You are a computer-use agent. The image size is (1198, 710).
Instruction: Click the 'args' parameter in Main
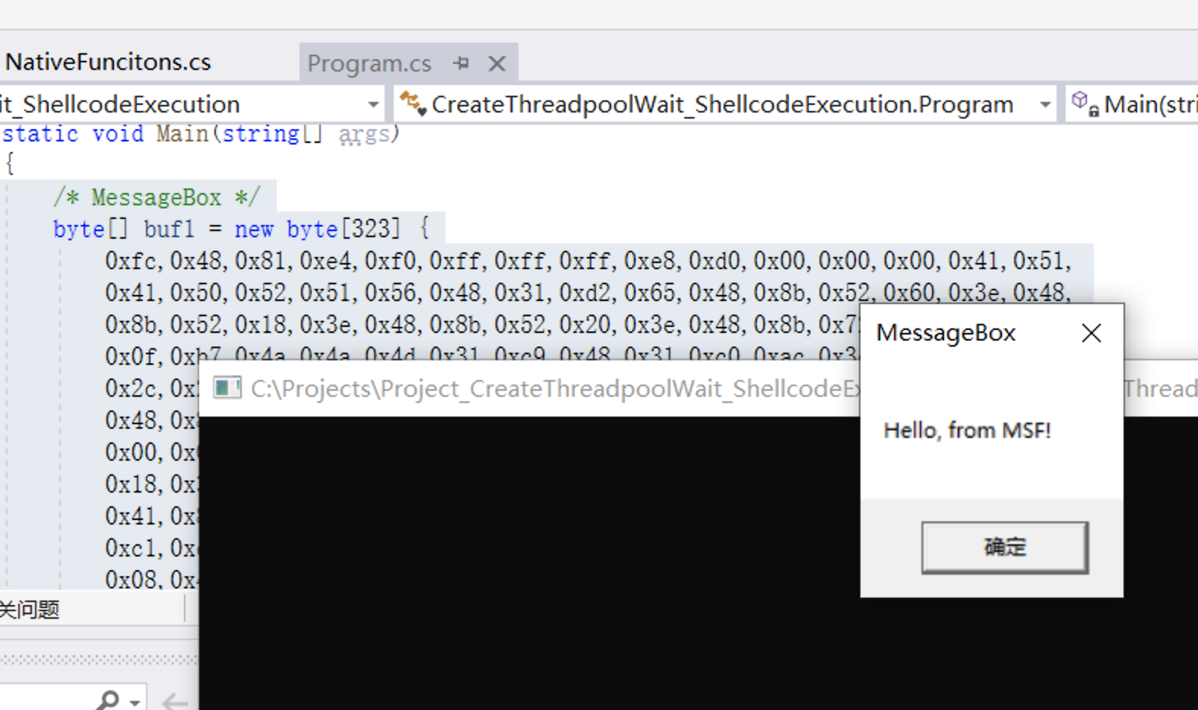pyautogui.click(x=363, y=134)
